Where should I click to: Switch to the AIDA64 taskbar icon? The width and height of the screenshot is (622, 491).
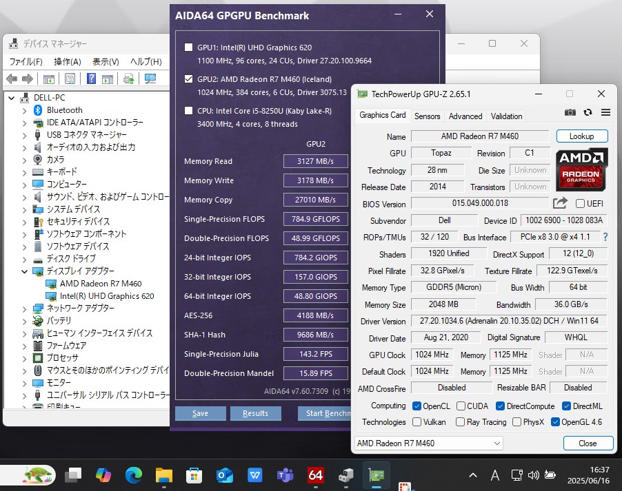point(315,474)
